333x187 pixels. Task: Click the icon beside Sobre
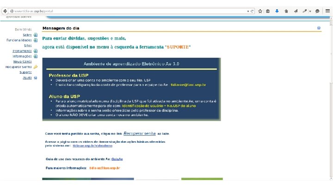(36, 35)
